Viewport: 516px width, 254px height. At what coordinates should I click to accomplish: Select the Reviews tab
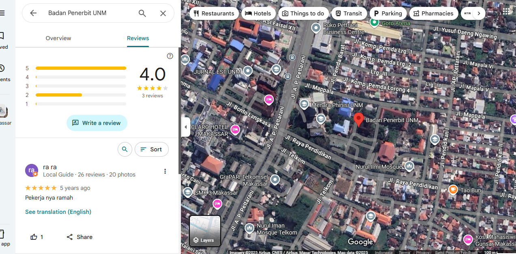pyautogui.click(x=138, y=38)
